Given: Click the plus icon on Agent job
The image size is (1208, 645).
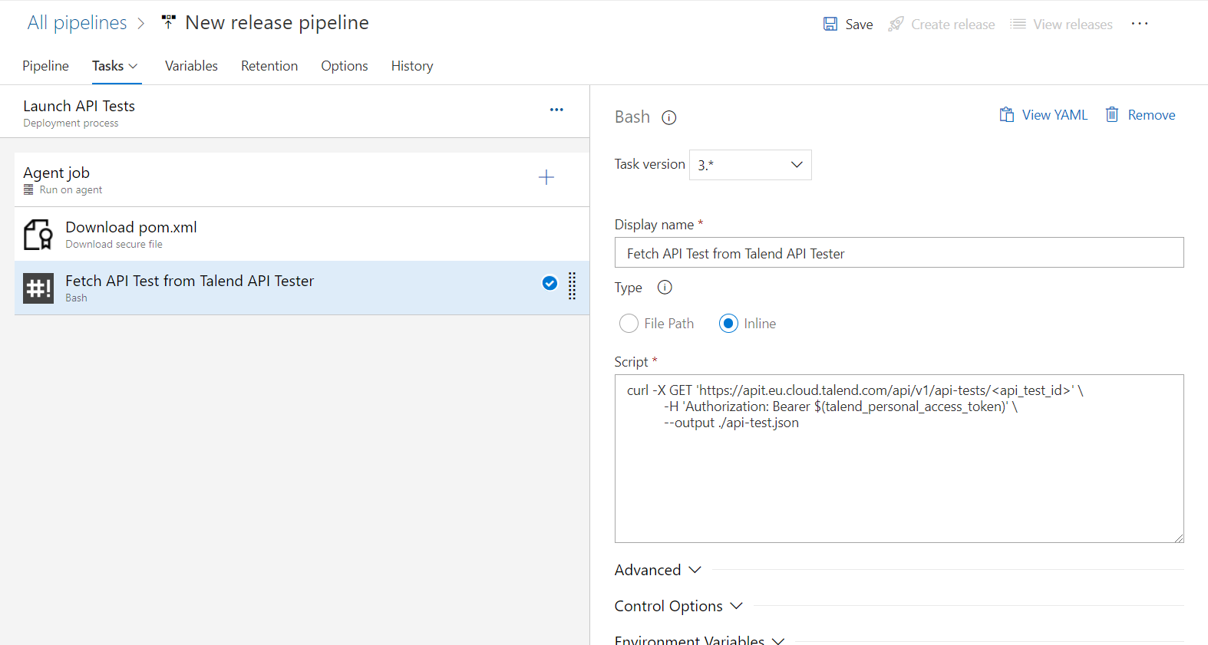Looking at the screenshot, I should [546, 178].
